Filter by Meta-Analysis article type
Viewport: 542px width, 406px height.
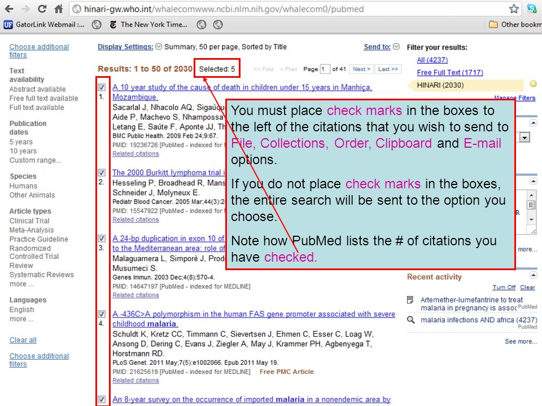click(32, 230)
